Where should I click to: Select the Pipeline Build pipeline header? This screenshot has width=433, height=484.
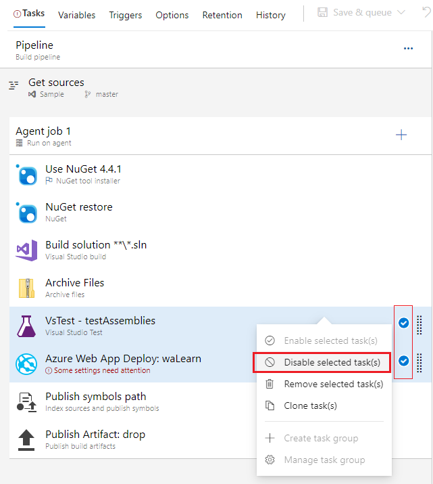point(215,49)
